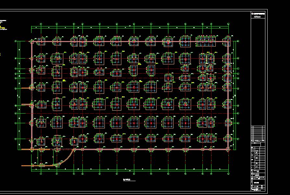Click the overall dimension line above the plan

click(130, 27)
